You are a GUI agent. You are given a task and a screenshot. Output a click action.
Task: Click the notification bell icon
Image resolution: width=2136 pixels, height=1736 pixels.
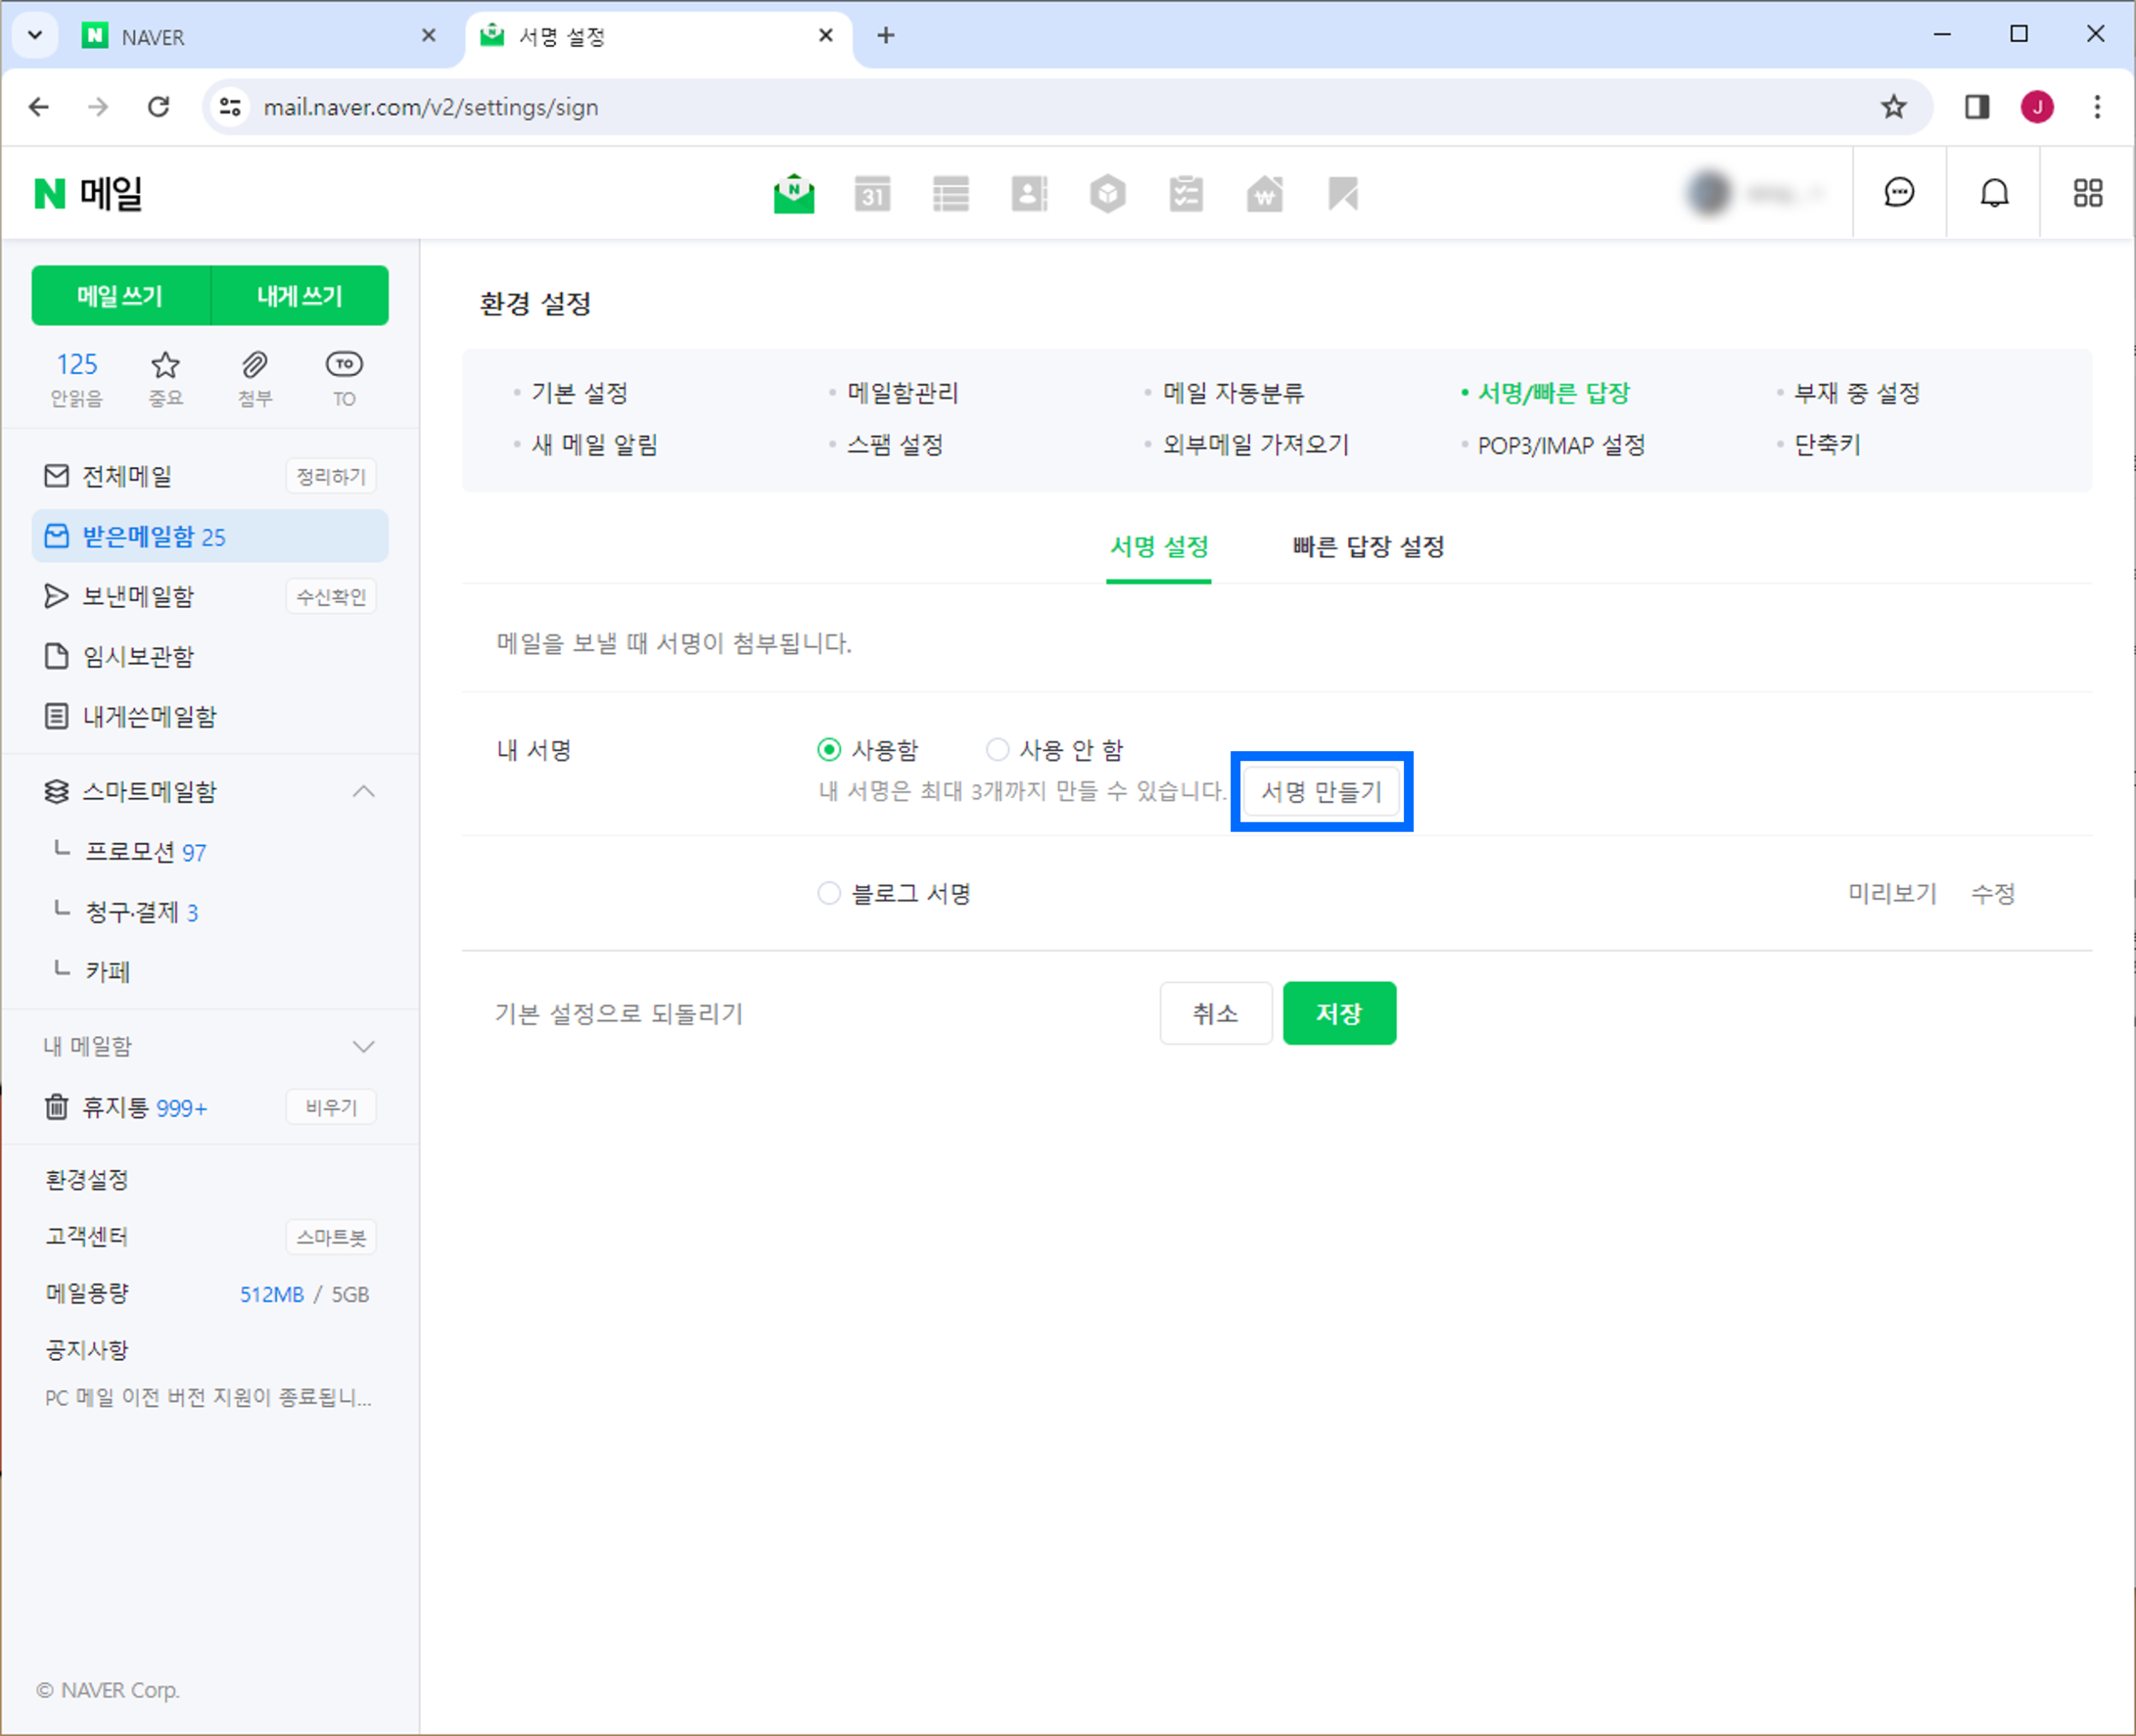coord(1994,193)
